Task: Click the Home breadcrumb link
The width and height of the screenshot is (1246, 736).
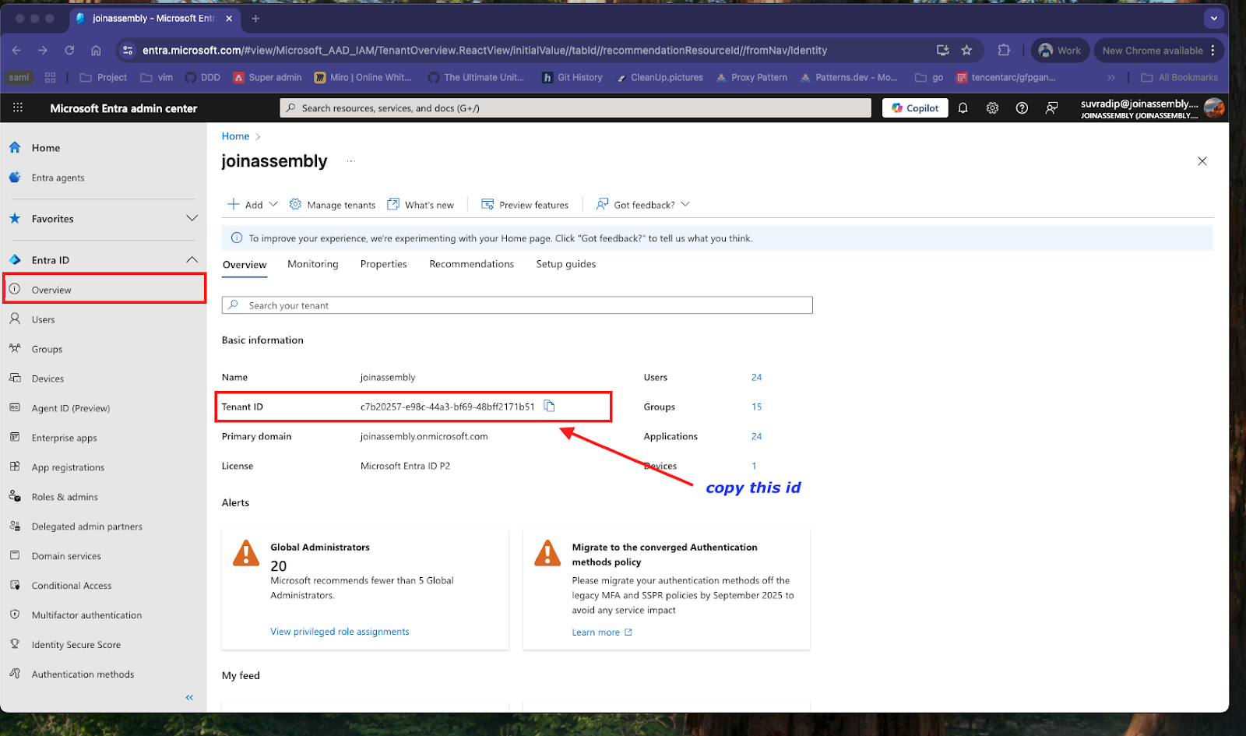Action: pos(235,136)
